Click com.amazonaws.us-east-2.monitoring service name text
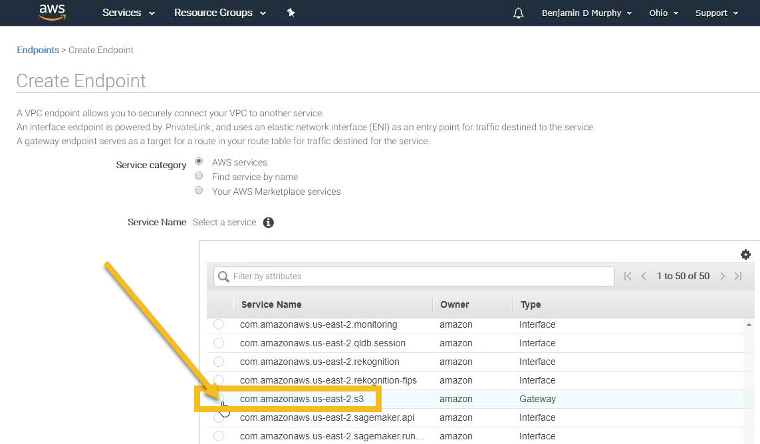 (318, 324)
